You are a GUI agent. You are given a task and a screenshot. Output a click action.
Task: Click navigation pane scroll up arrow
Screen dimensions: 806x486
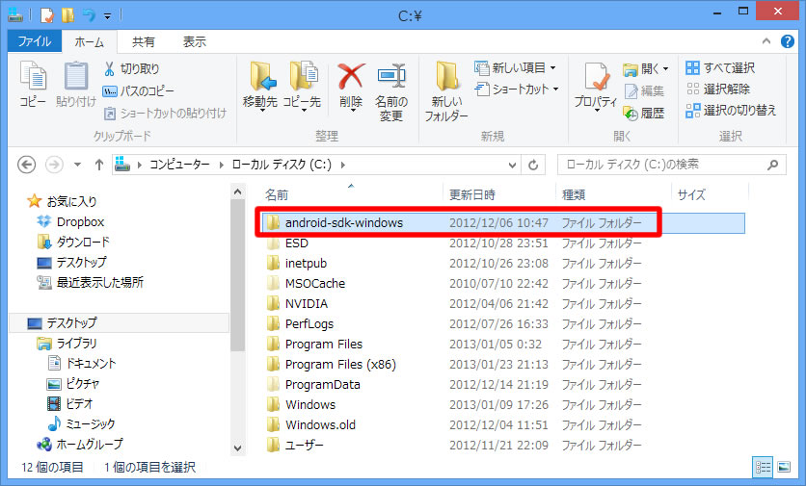[x=237, y=192]
